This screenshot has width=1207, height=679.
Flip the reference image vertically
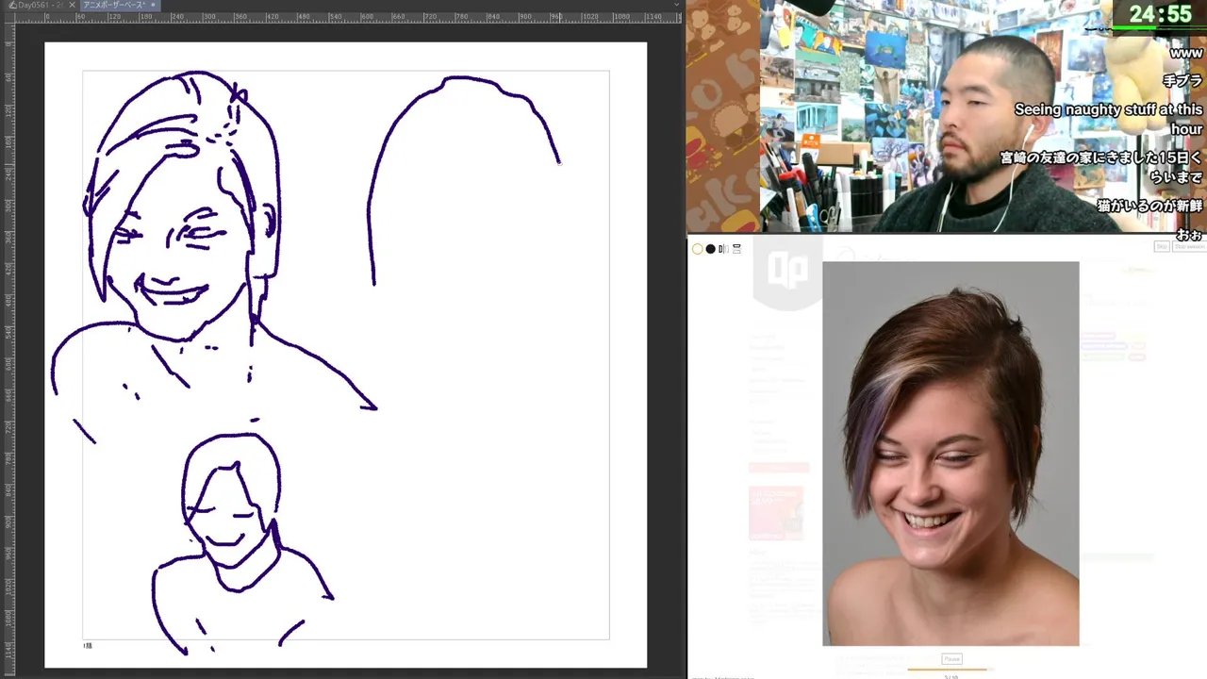click(x=736, y=249)
